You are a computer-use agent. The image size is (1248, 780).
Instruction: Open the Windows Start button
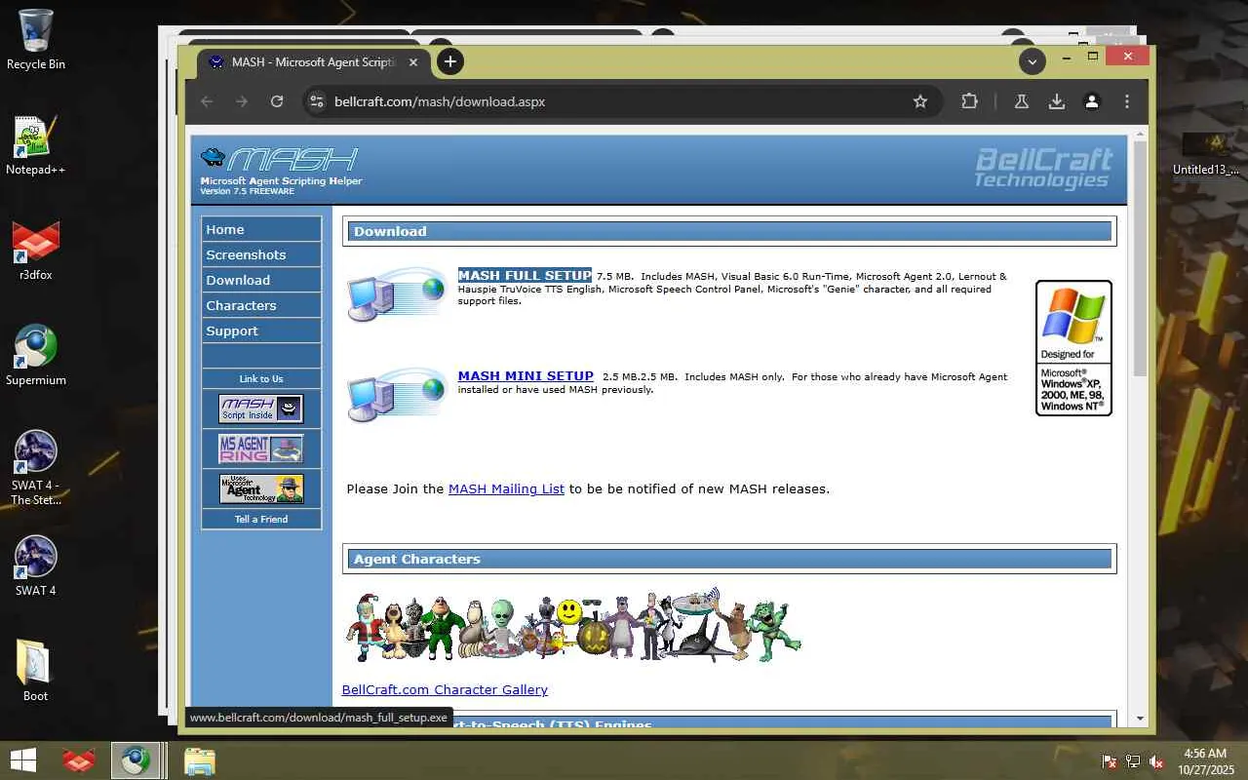(x=23, y=760)
